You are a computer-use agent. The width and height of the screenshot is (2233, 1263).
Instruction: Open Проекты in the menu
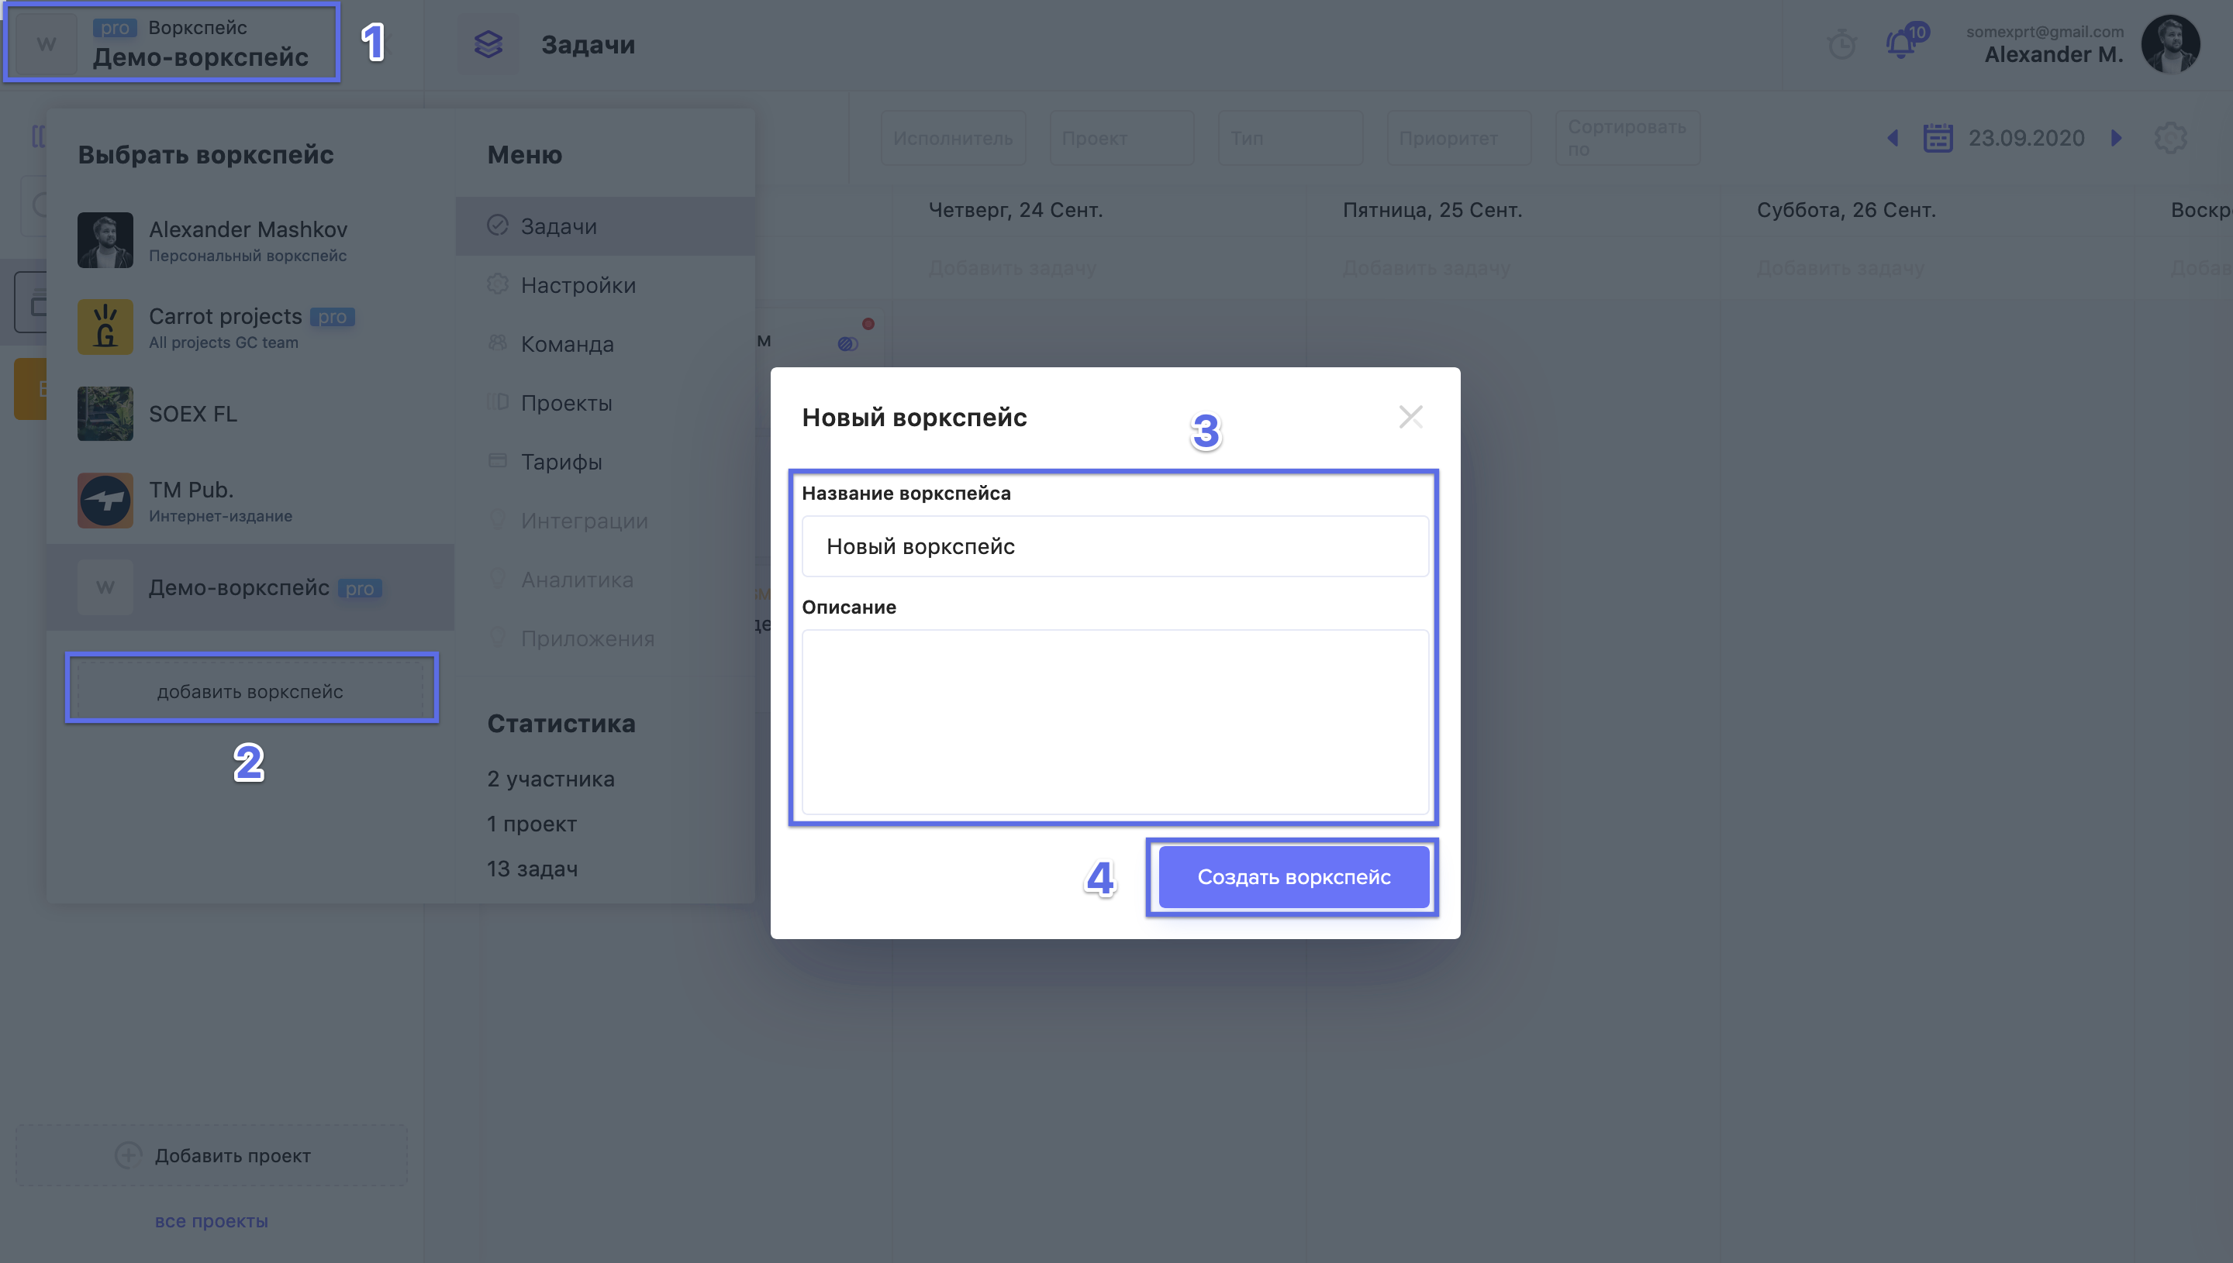coord(605,404)
